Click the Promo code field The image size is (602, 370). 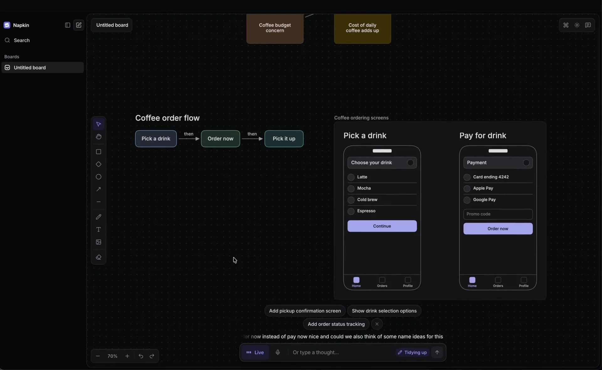tap(498, 214)
